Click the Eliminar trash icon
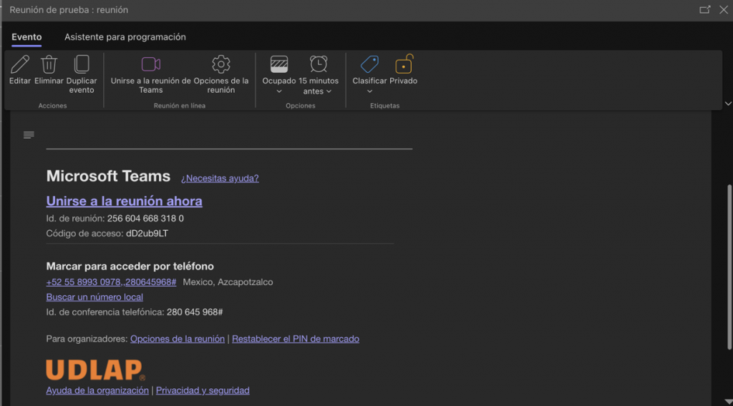The image size is (733, 406). pyautogui.click(x=49, y=64)
